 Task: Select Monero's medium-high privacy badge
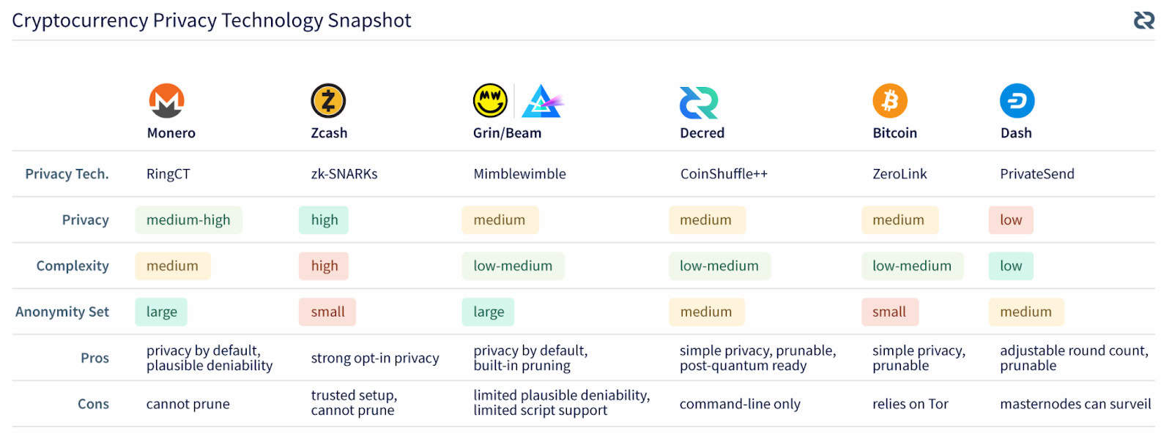(188, 220)
